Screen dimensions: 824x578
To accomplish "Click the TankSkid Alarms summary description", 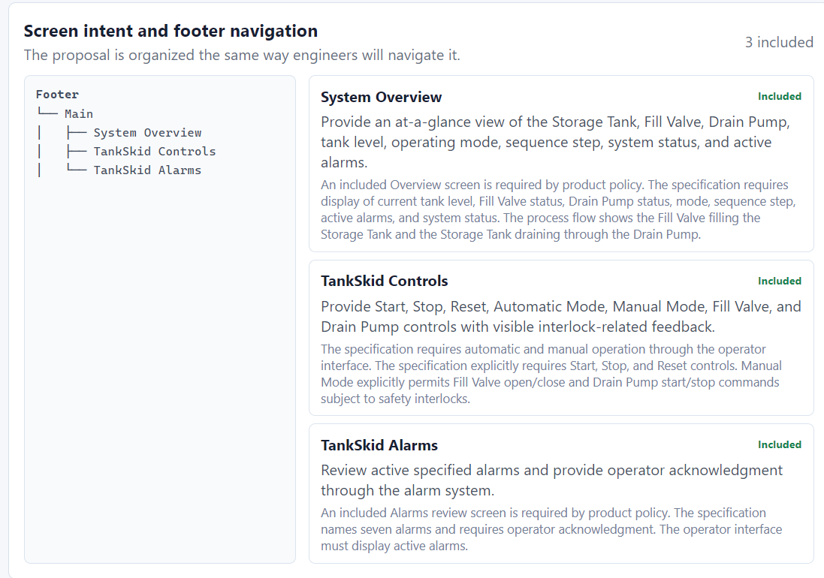I will (x=551, y=480).
